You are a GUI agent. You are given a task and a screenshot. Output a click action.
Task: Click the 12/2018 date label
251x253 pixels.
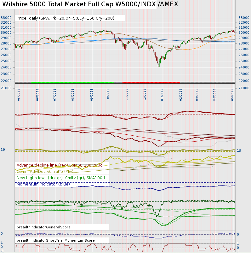tap(145, 95)
